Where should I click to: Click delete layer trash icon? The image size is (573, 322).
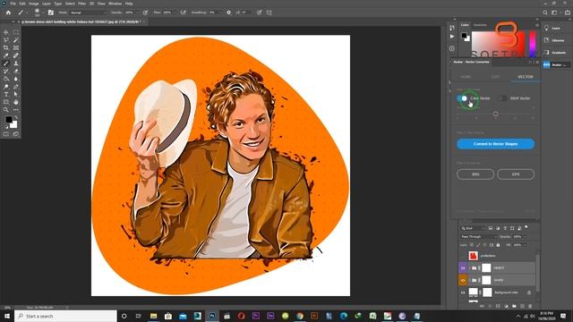coord(530,306)
